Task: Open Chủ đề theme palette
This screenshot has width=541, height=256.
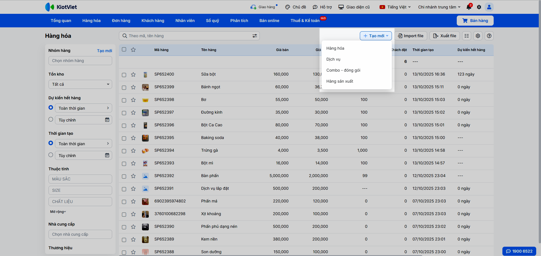Action: coord(296,7)
